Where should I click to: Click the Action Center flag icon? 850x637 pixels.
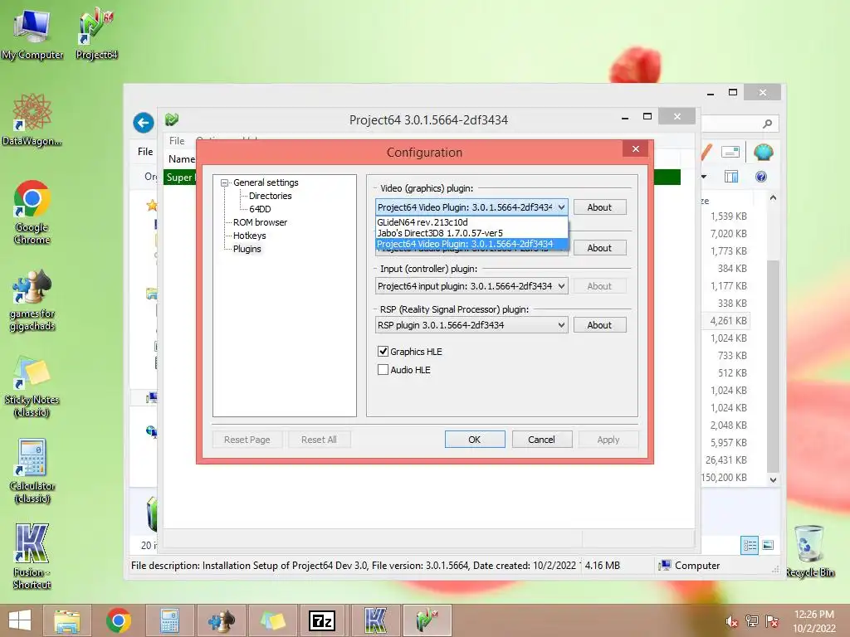click(772, 621)
